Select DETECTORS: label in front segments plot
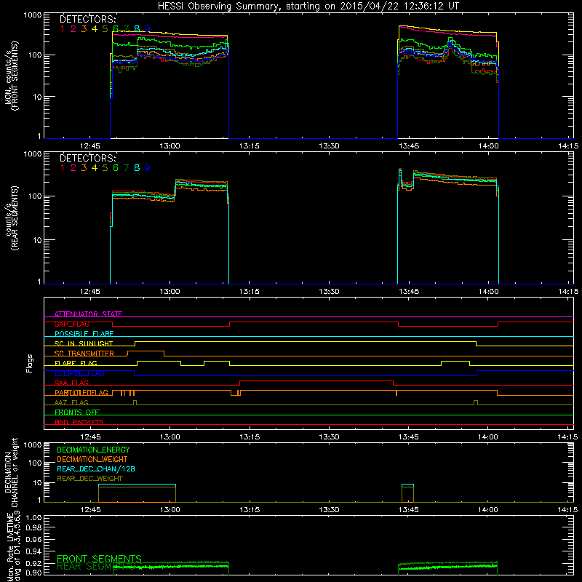This screenshot has height=582, width=582. 88,19
